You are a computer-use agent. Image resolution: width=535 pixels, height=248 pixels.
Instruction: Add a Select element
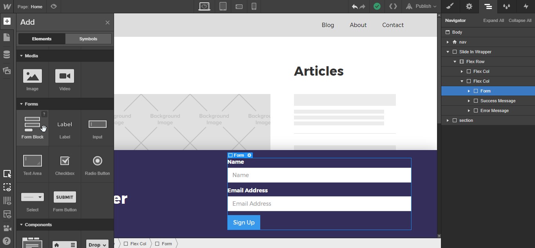[33, 201]
